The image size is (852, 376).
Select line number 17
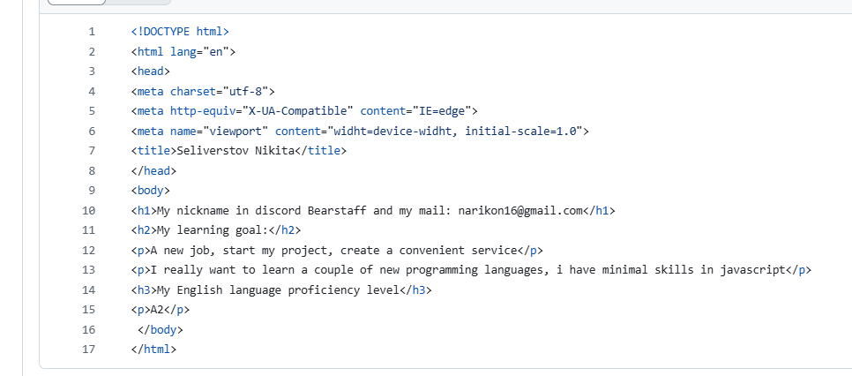88,350
